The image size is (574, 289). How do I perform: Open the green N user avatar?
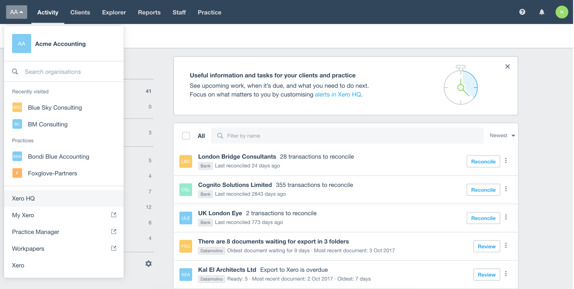click(562, 12)
